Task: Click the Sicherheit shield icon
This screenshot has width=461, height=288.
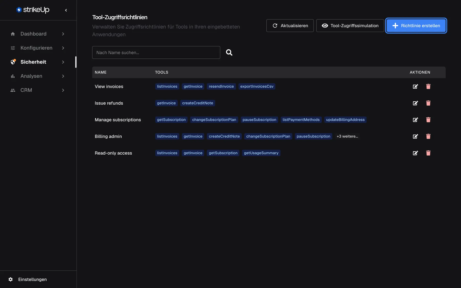Action: 13,62
